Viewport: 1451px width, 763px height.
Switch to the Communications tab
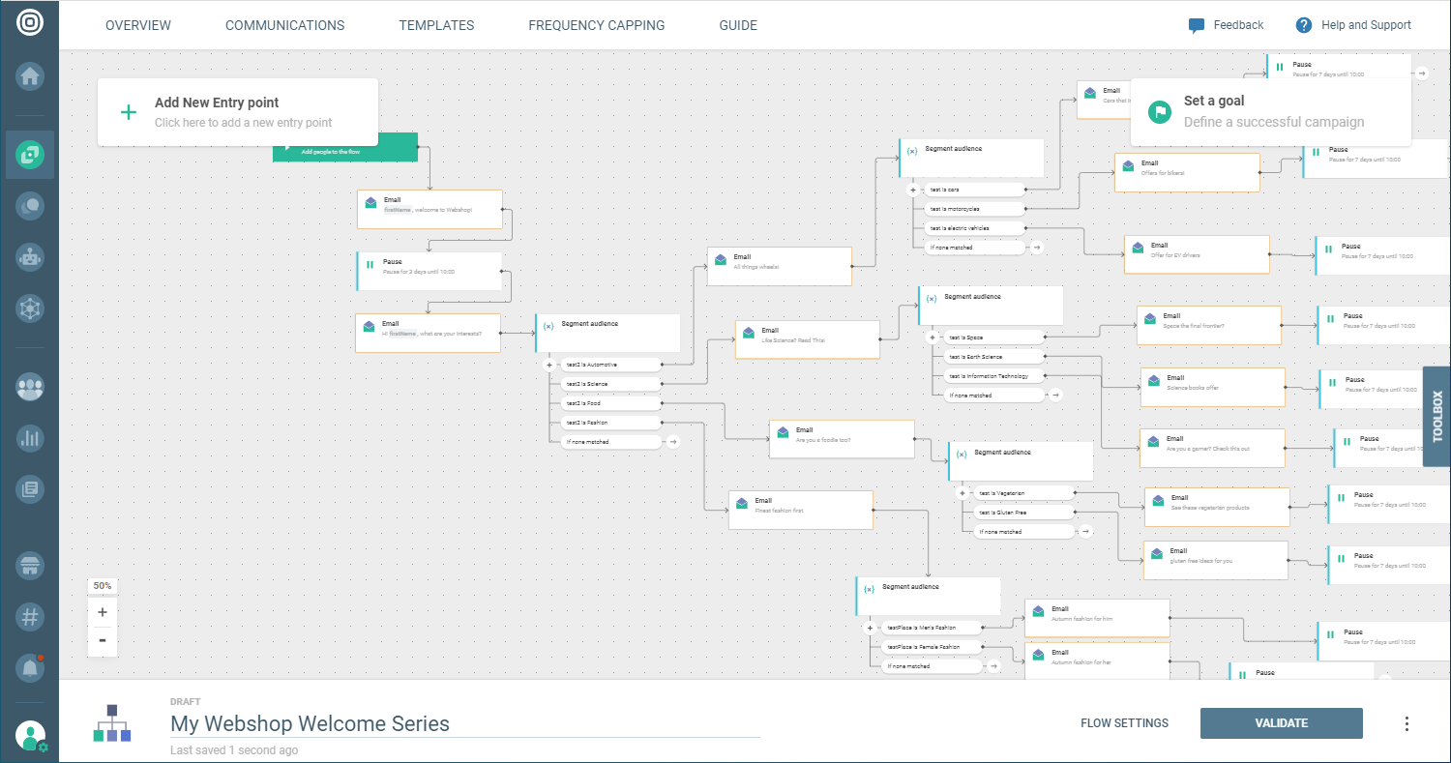pos(284,25)
